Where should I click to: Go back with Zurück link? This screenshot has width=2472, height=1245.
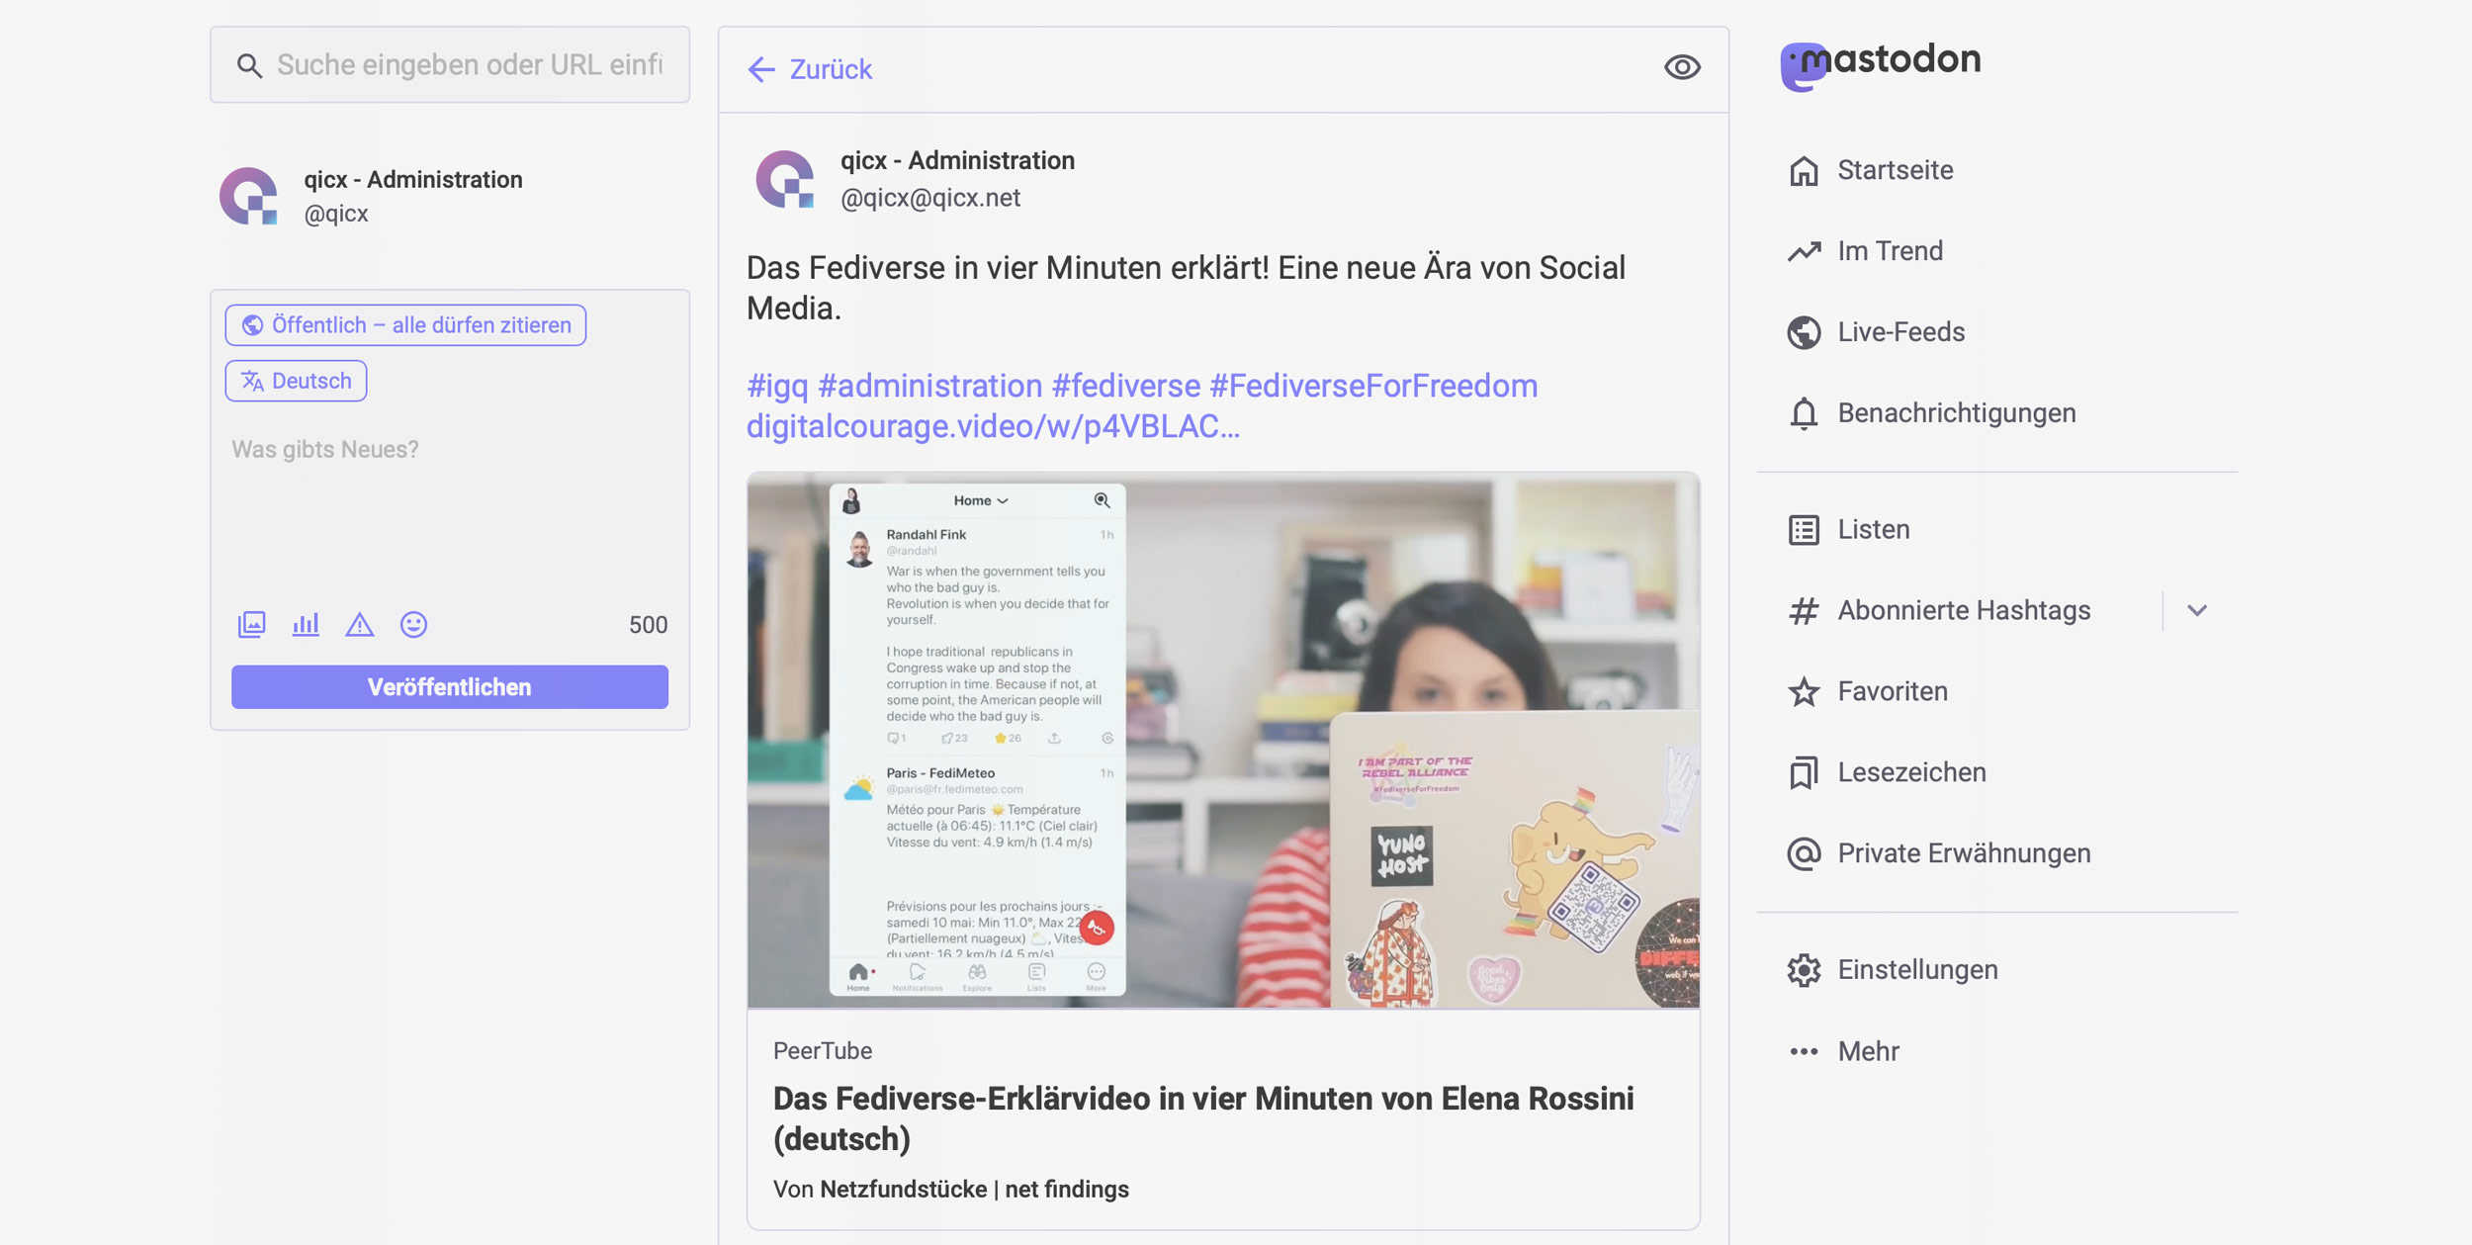811,69
